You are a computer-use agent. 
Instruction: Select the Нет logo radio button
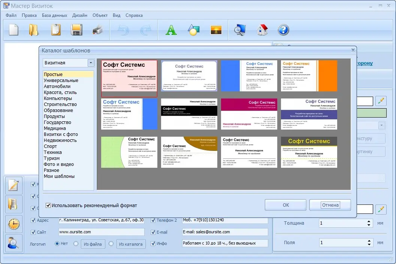(57, 243)
